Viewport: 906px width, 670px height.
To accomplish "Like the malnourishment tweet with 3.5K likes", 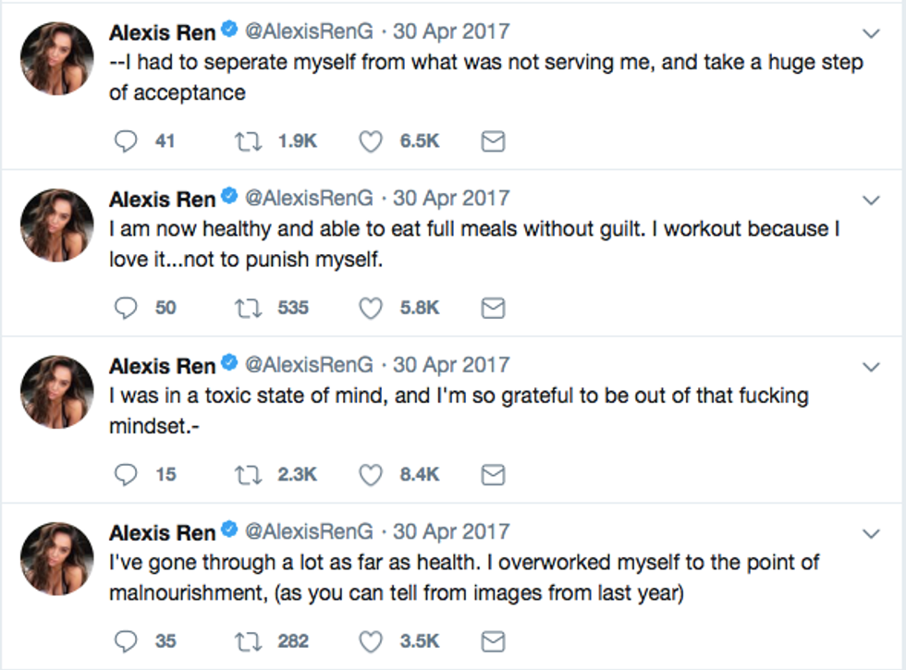I will coord(371,640).
